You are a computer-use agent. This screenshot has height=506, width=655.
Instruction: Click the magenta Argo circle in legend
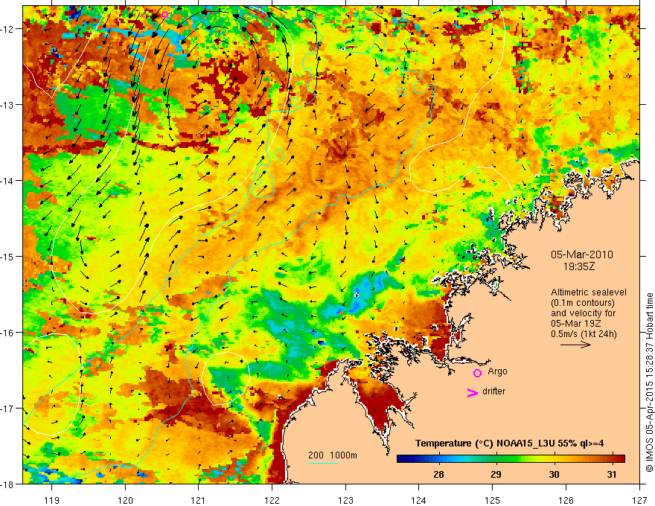tap(477, 373)
